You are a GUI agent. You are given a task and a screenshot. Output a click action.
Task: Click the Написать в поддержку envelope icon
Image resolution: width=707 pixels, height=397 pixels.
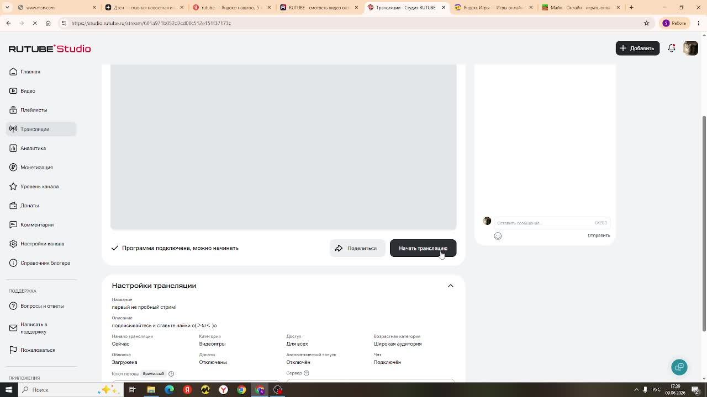[x=13, y=328]
